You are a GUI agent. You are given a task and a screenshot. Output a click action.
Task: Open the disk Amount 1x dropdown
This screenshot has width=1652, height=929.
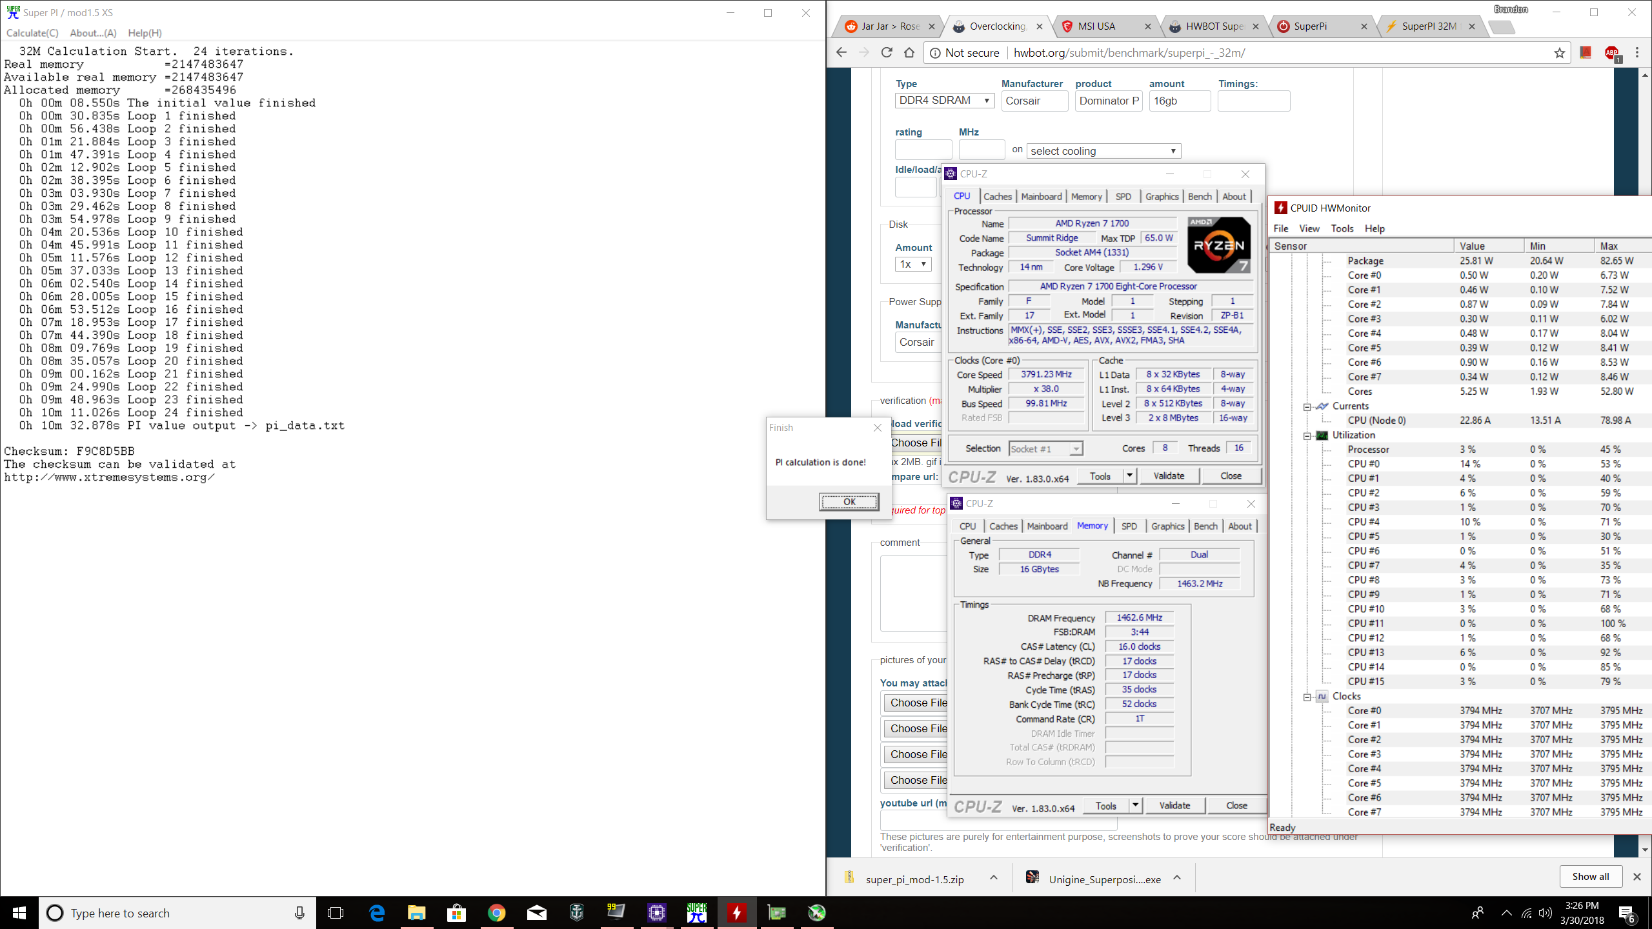pyautogui.click(x=912, y=264)
